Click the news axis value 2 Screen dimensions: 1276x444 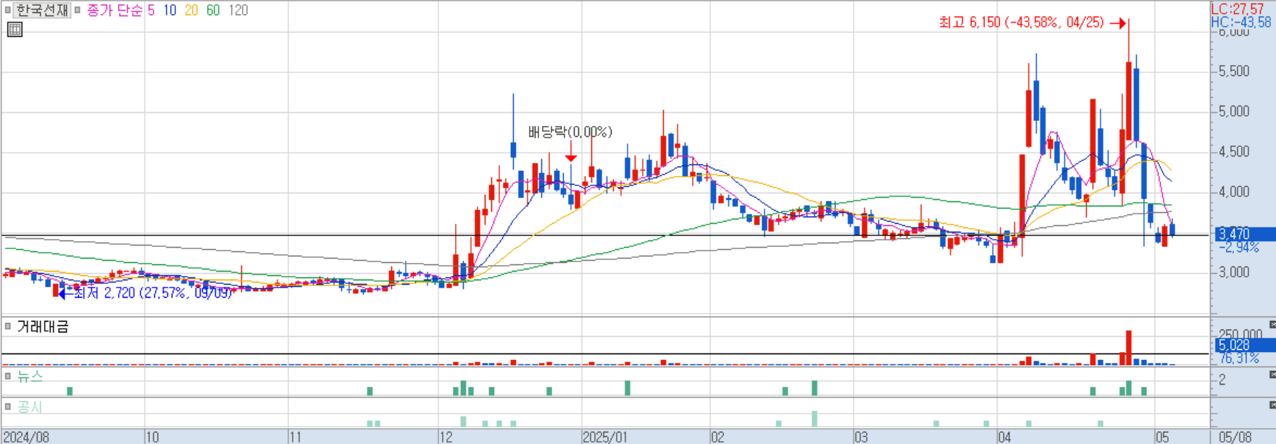point(1222,380)
